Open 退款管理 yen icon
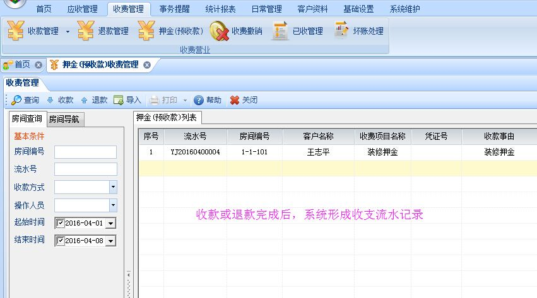Viewport: 537px width, 298px height. (x=86, y=31)
